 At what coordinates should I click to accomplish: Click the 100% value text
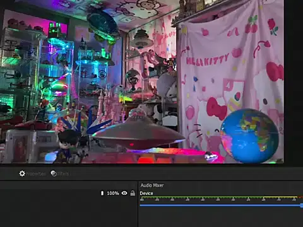coord(113,193)
